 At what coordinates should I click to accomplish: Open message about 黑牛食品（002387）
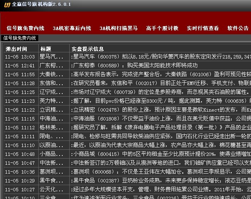(160, 181)
